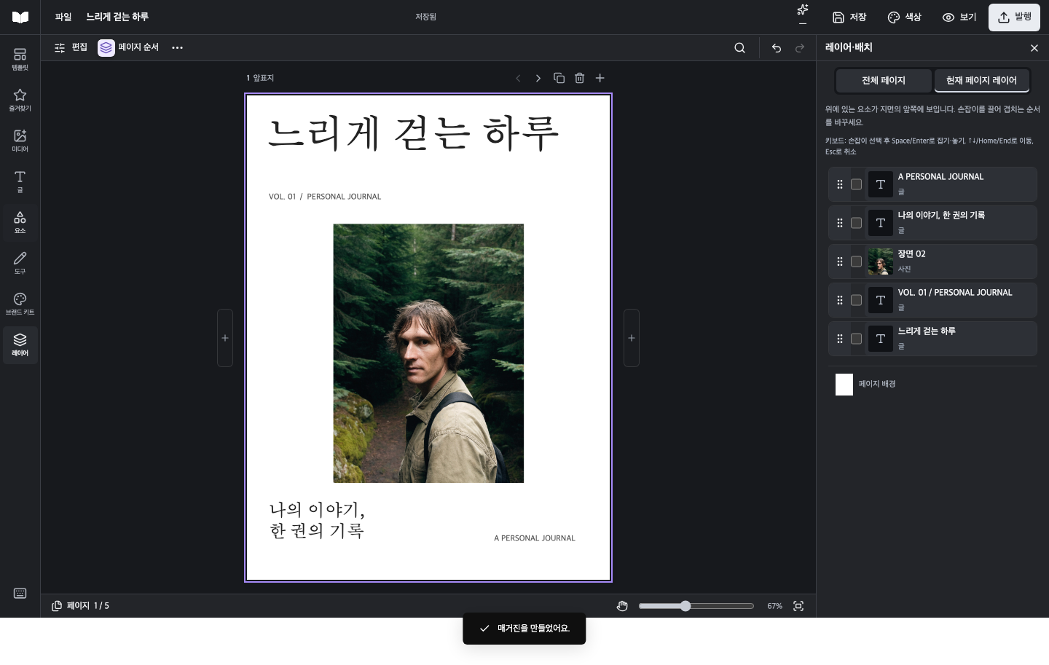Open the 레이어 layers sidebar panel
The height and width of the screenshot is (665, 1049).
point(20,345)
